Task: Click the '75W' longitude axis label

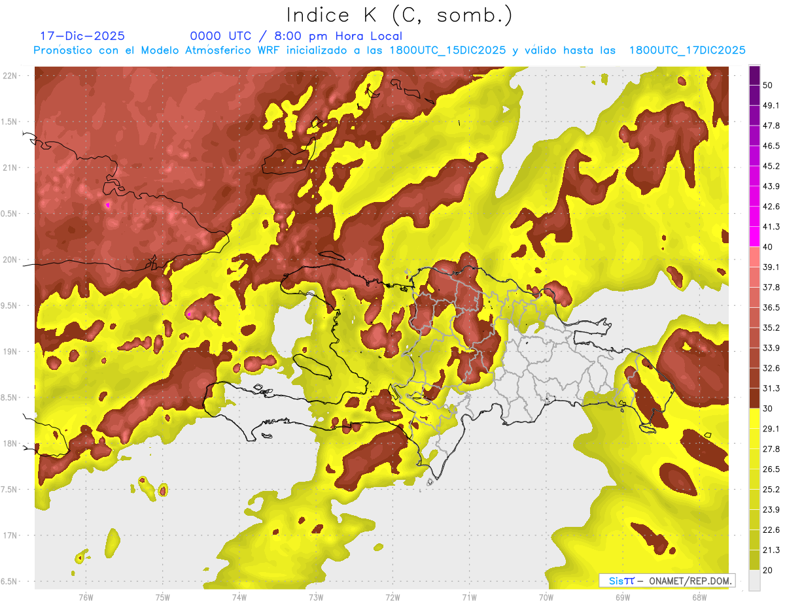Action: point(163,597)
